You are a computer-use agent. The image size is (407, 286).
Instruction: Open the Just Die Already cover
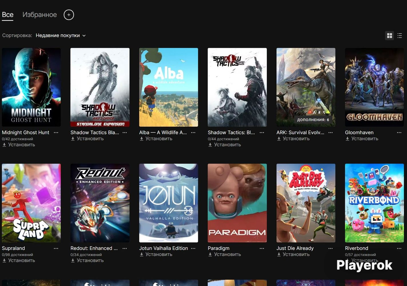click(306, 203)
